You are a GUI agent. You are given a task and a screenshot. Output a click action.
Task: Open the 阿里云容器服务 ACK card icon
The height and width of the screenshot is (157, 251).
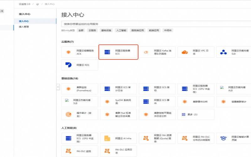(68, 52)
